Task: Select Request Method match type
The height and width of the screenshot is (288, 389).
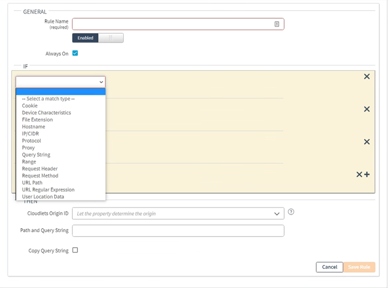Action: [61, 176]
